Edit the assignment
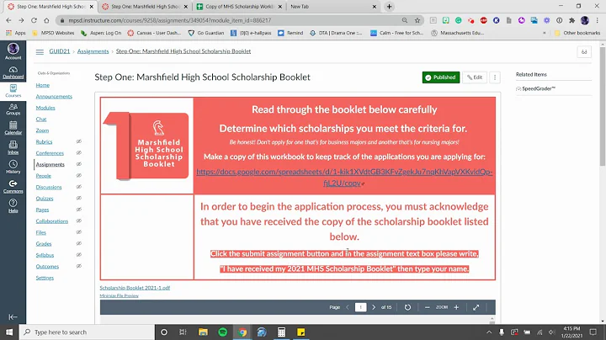This screenshot has width=606, height=340. pyautogui.click(x=475, y=77)
